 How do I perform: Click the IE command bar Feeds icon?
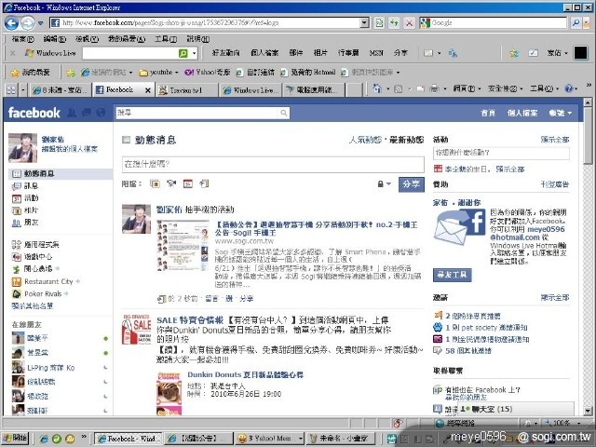pyautogui.click(x=398, y=89)
